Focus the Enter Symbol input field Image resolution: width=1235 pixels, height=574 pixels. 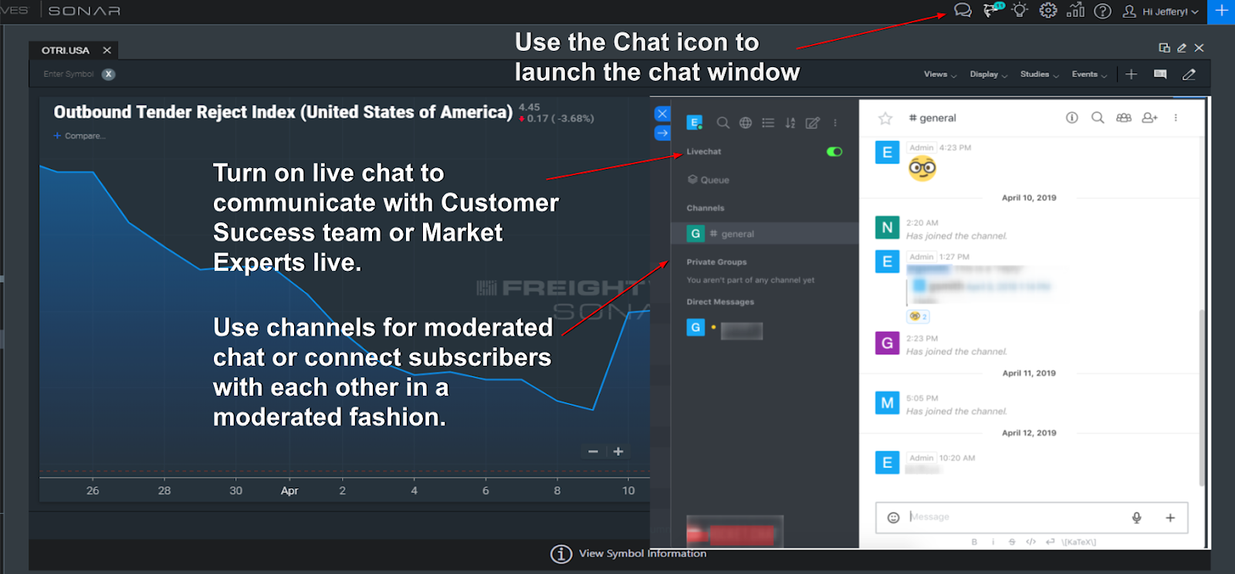coord(69,74)
